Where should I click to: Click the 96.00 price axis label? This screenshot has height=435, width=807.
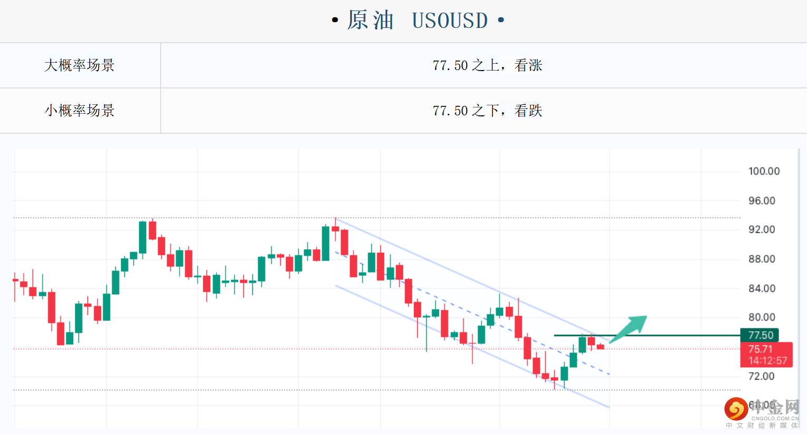pos(762,201)
